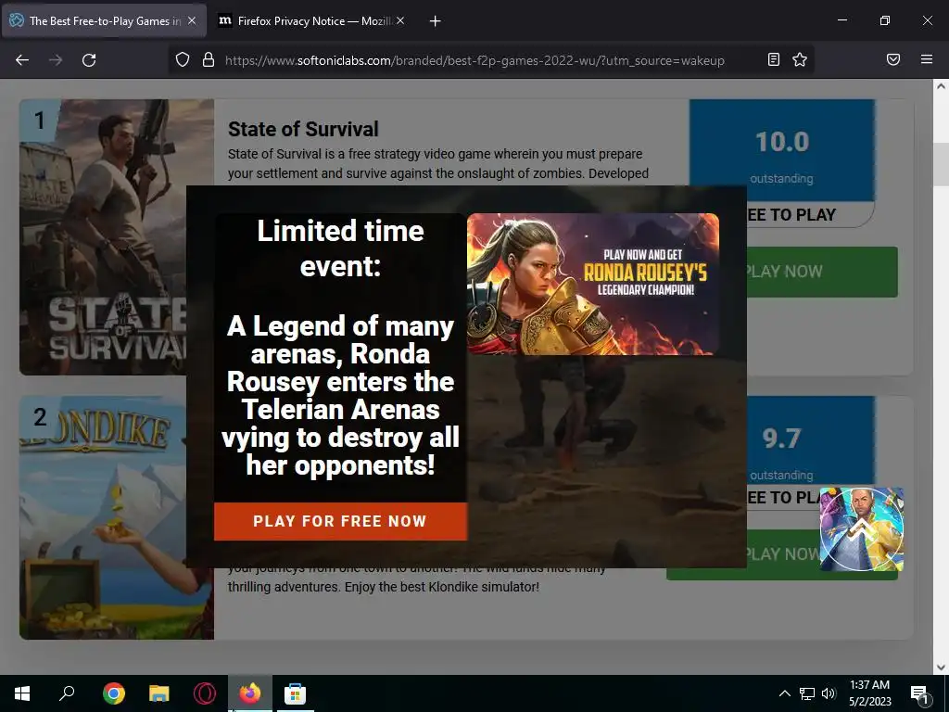Click the Firefox taskbar icon

250,693
